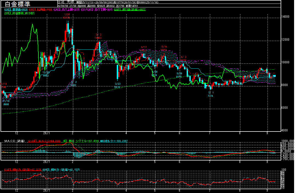296x193 pixels.
Task: Click the 9日 単純 シグナル legend in MACD panel
Action: coord(81,141)
